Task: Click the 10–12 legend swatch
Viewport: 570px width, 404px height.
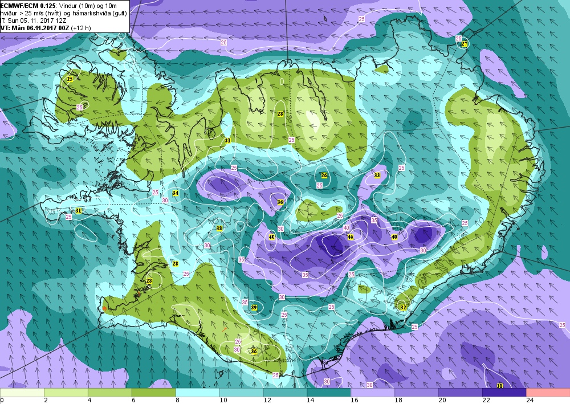Action: coord(241,393)
